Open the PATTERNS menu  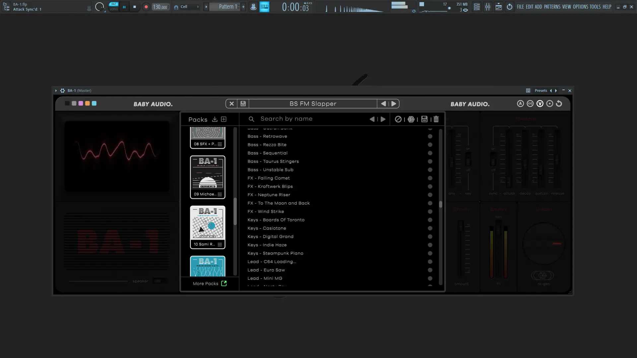click(552, 7)
